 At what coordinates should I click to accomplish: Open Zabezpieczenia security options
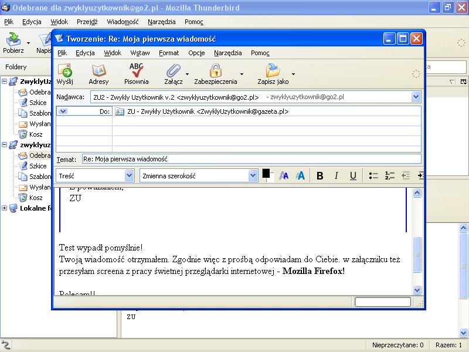pyautogui.click(x=216, y=74)
